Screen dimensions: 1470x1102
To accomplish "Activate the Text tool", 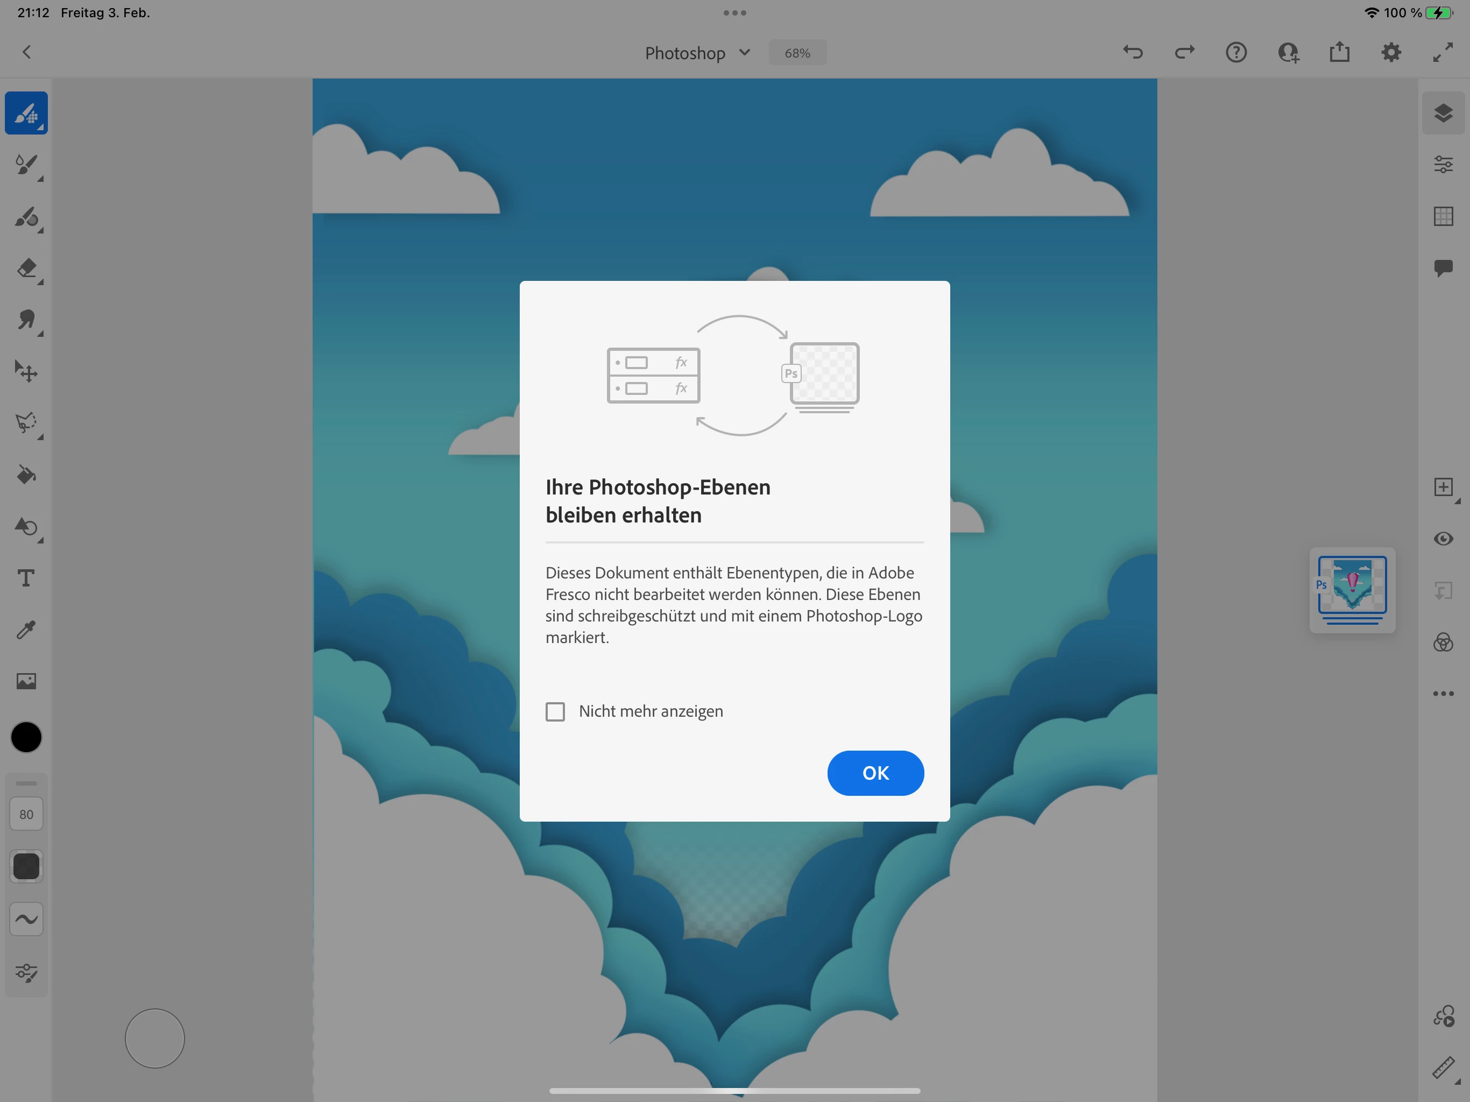I will tap(26, 578).
